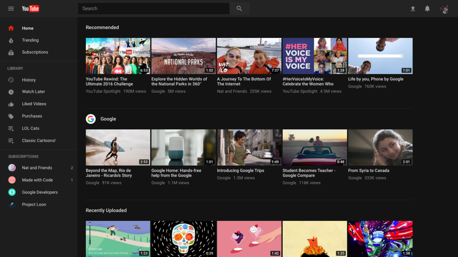The image size is (458, 257).
Task: Open the notifications bell
Action: tap(427, 8)
